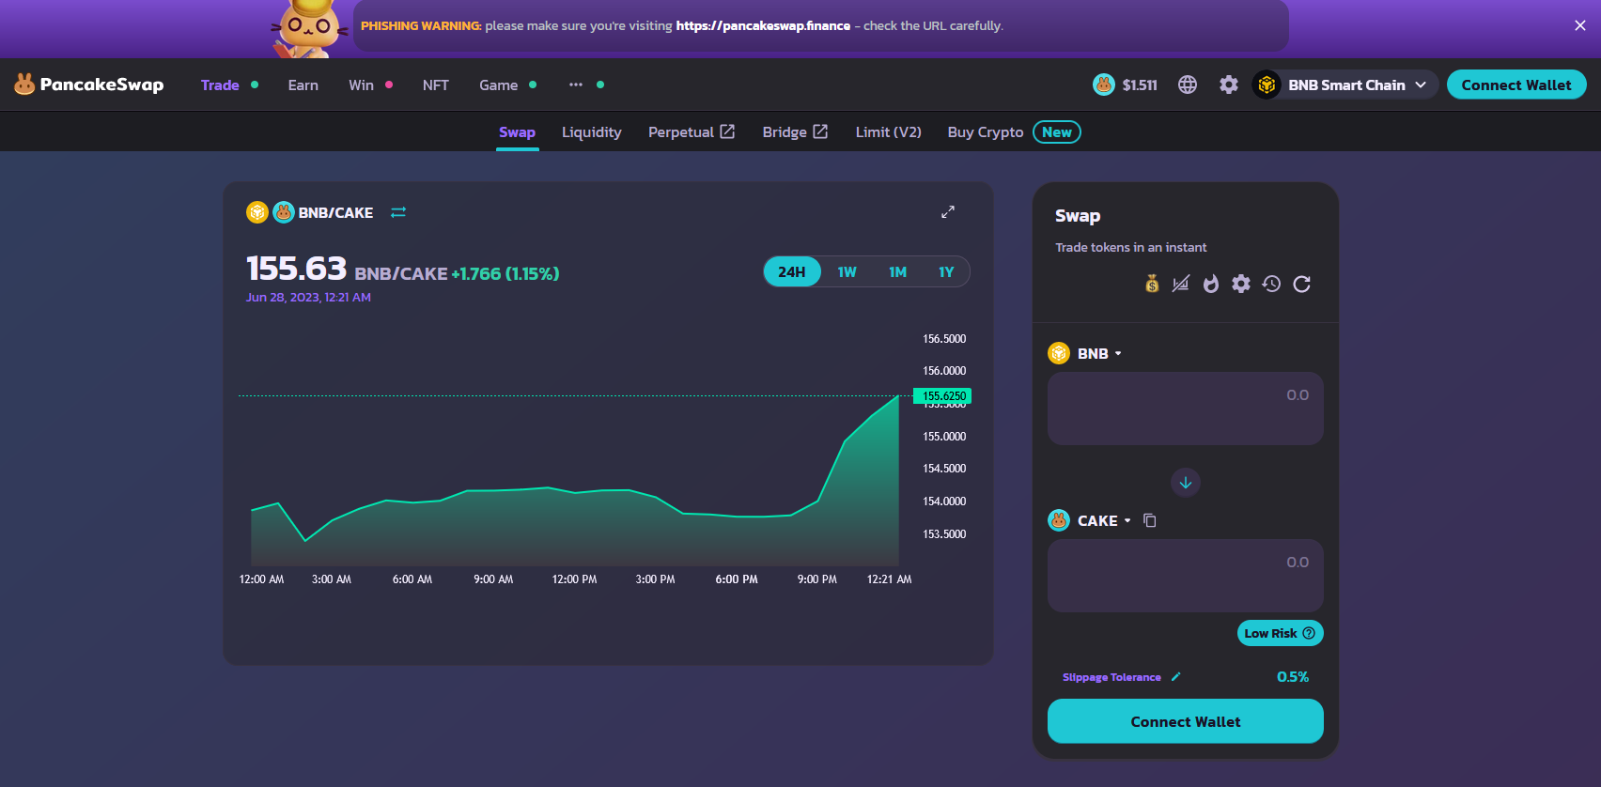The image size is (1601, 787).
Task: Select the 1Y chart timeframe
Action: coord(946,272)
